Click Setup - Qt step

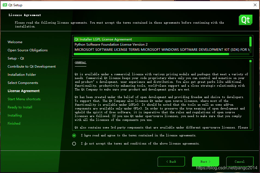(16, 58)
